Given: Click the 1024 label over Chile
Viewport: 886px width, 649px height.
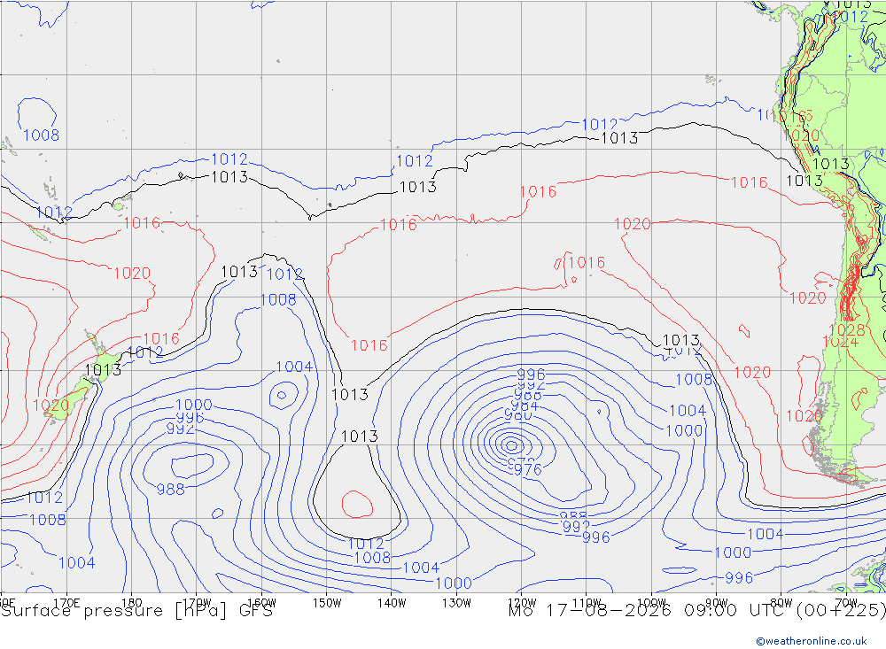Looking at the screenshot, I should [840, 342].
